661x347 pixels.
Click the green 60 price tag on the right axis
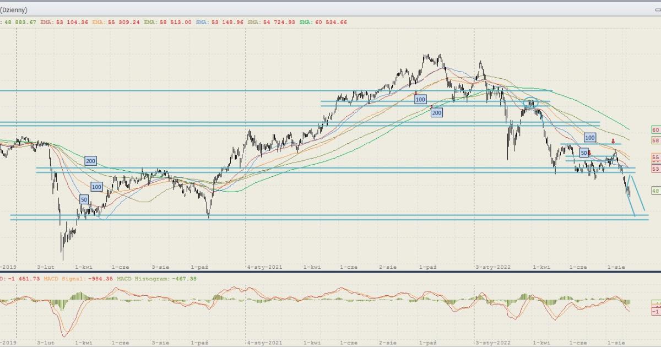[655, 130]
